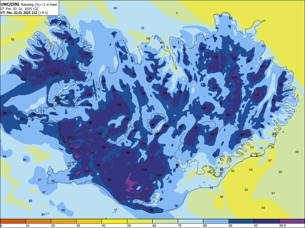Click the 95 tick label in legend
This screenshot has height=228, width=305.
pyautogui.click(x=256, y=226)
